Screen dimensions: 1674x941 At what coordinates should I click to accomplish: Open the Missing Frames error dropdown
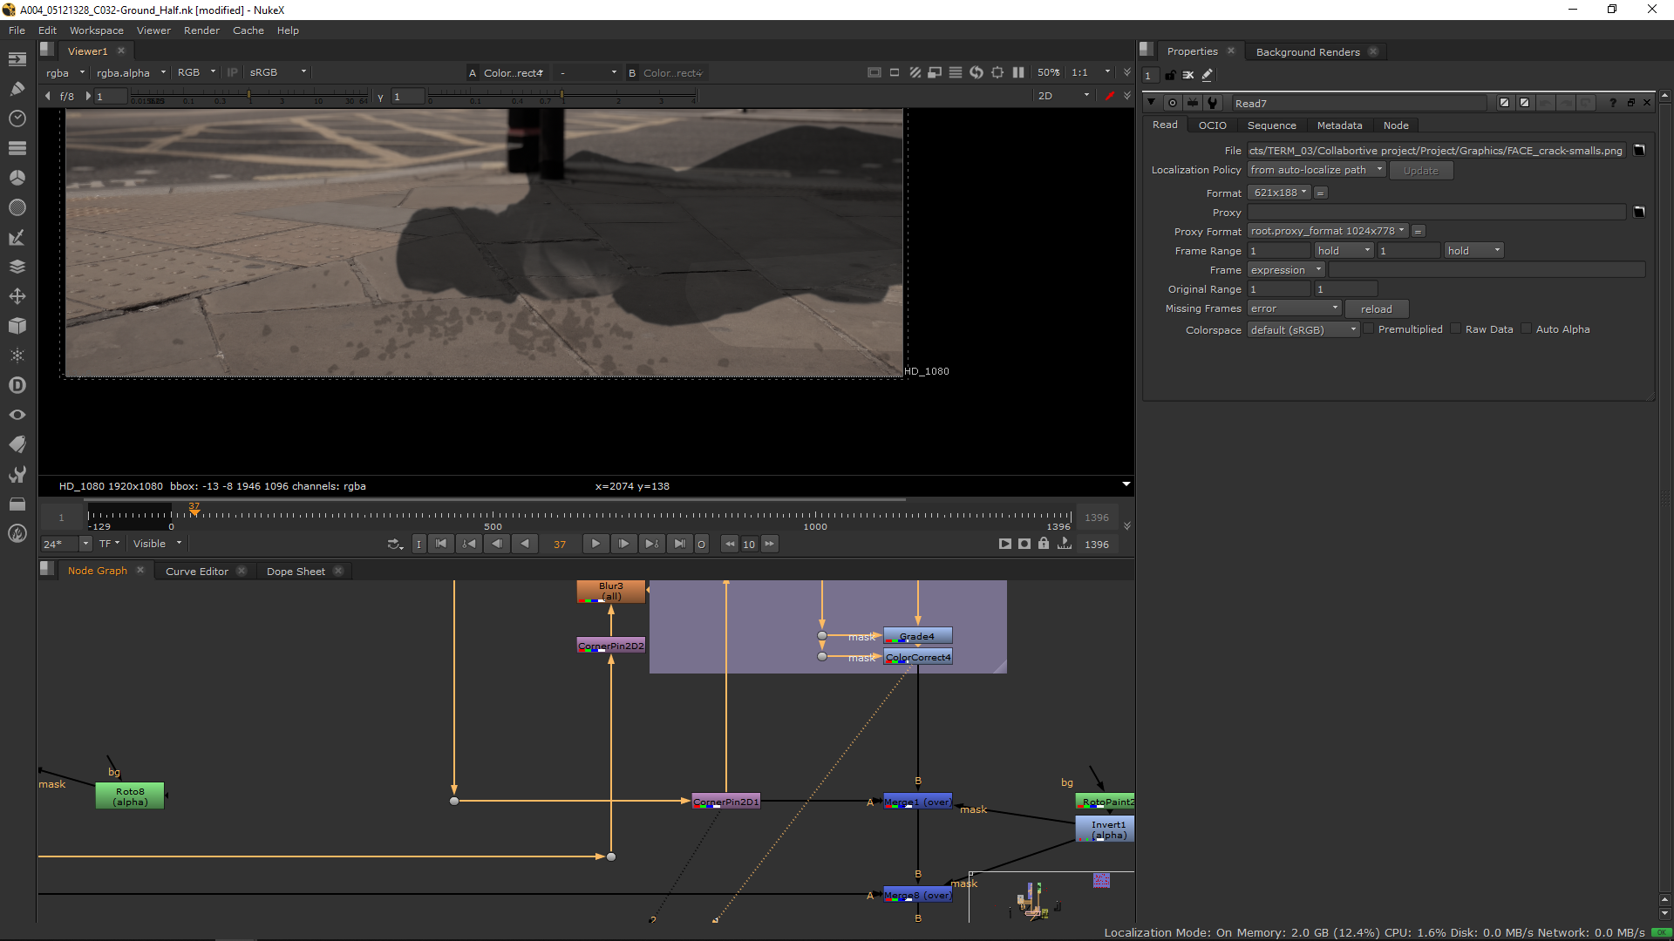click(1294, 308)
